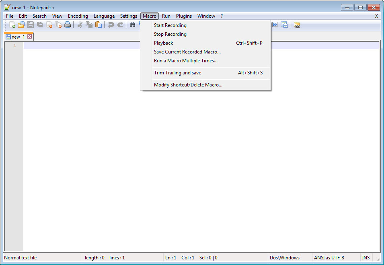The height and width of the screenshot is (265, 384).
Task: Click the Redo arrow icon
Action: tap(120, 25)
